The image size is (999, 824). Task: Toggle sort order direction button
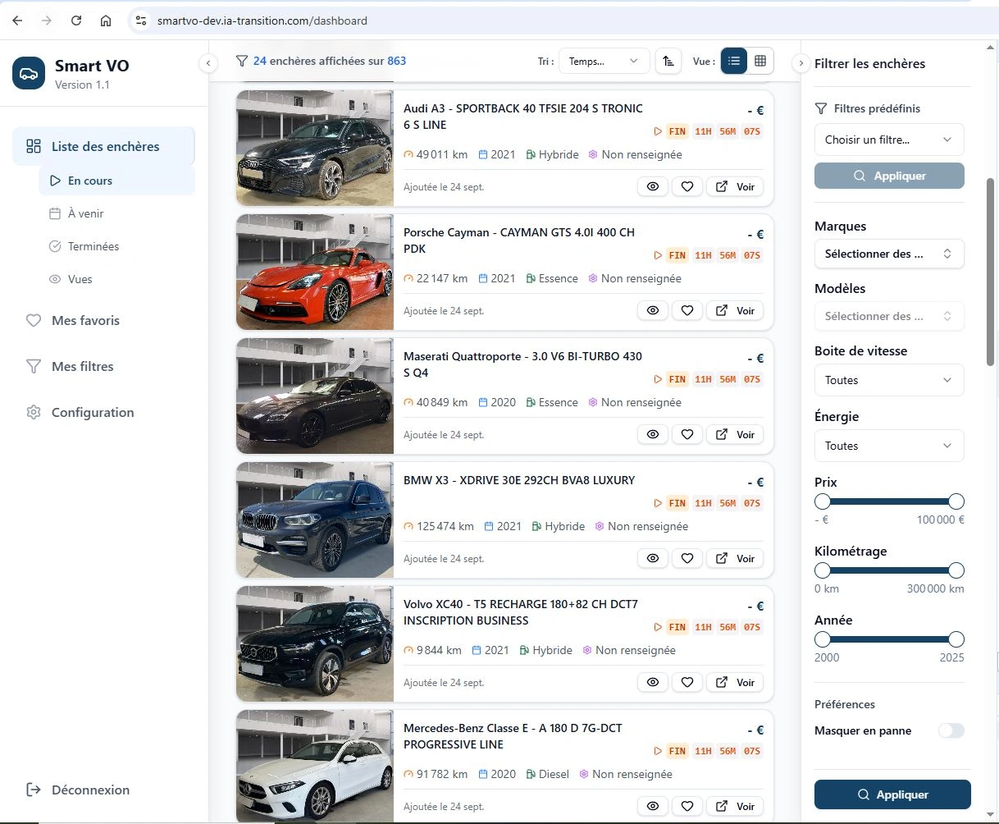pyautogui.click(x=668, y=61)
